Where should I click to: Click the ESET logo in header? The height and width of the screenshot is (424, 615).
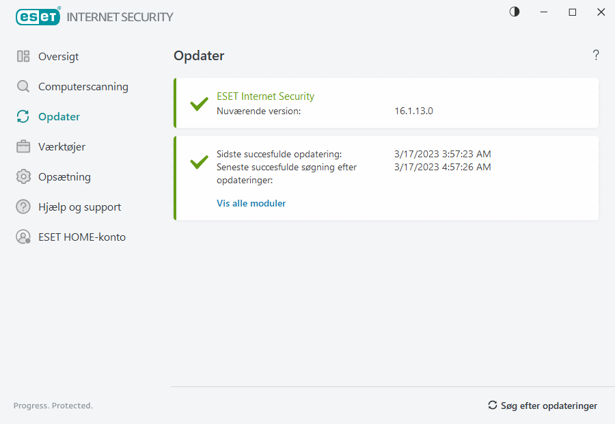(38, 16)
